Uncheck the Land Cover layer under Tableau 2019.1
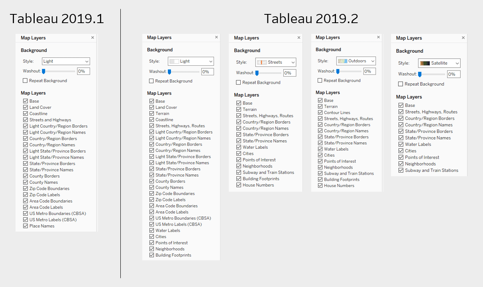This screenshot has height=287, width=483. coord(25,107)
